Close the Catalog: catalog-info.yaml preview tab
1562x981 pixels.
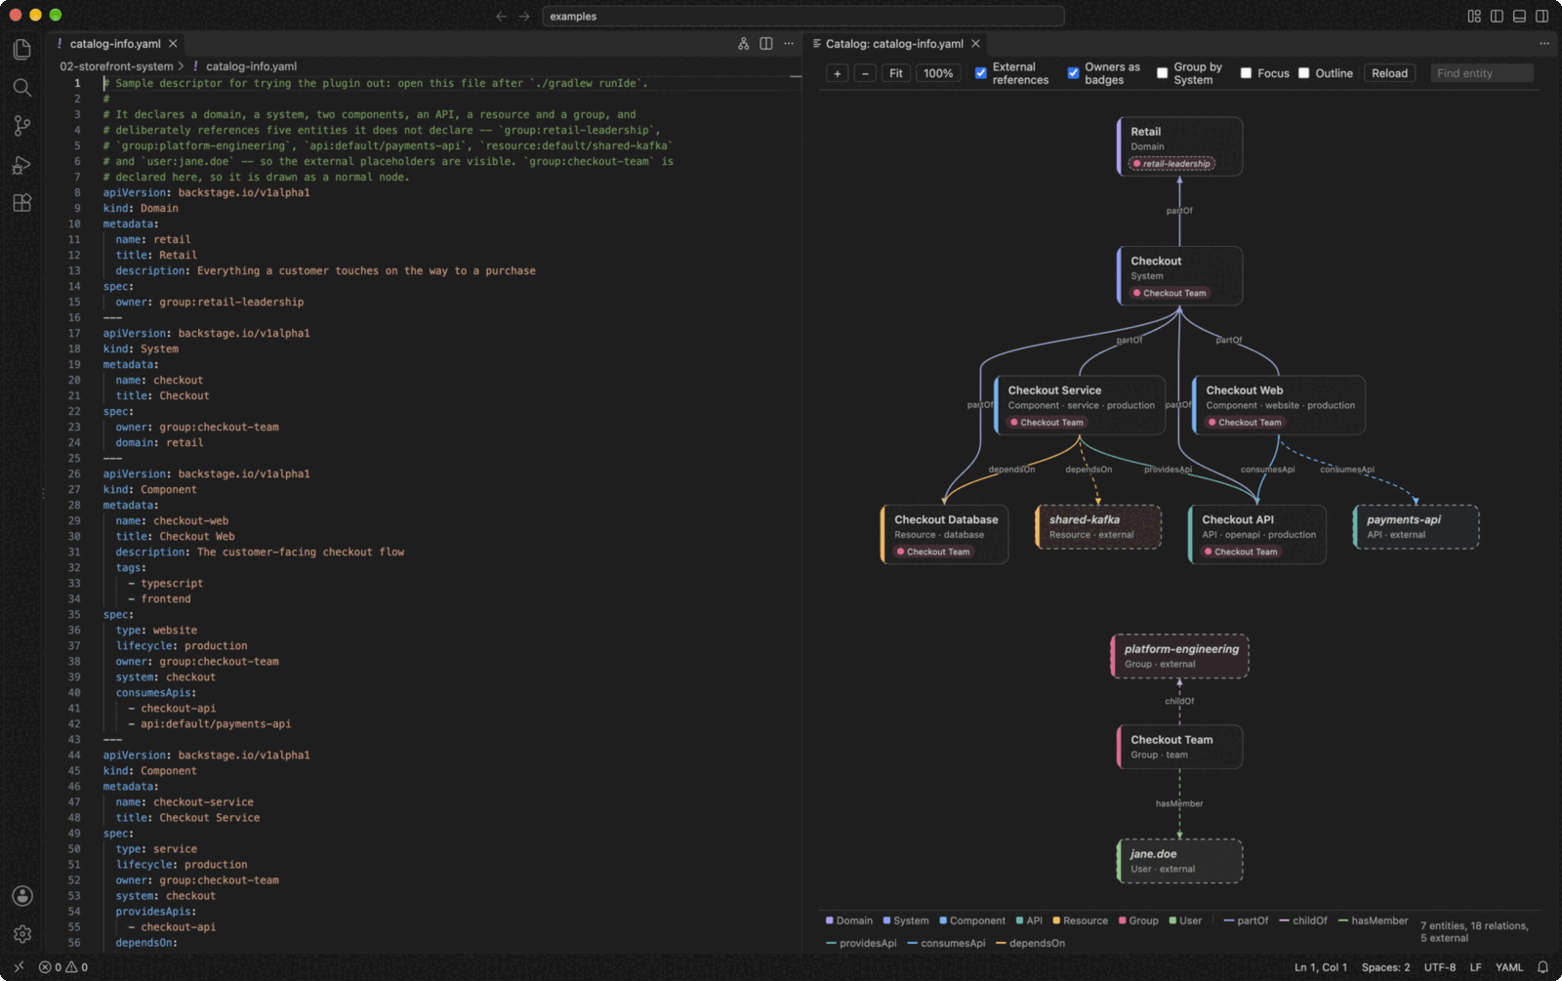tap(975, 44)
